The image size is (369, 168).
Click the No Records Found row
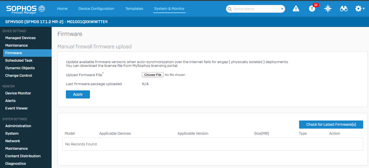click(213, 144)
